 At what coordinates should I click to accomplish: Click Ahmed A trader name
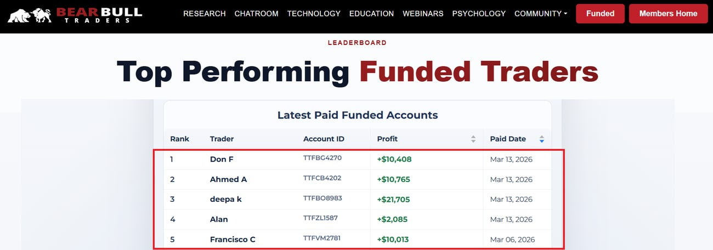coord(228,179)
